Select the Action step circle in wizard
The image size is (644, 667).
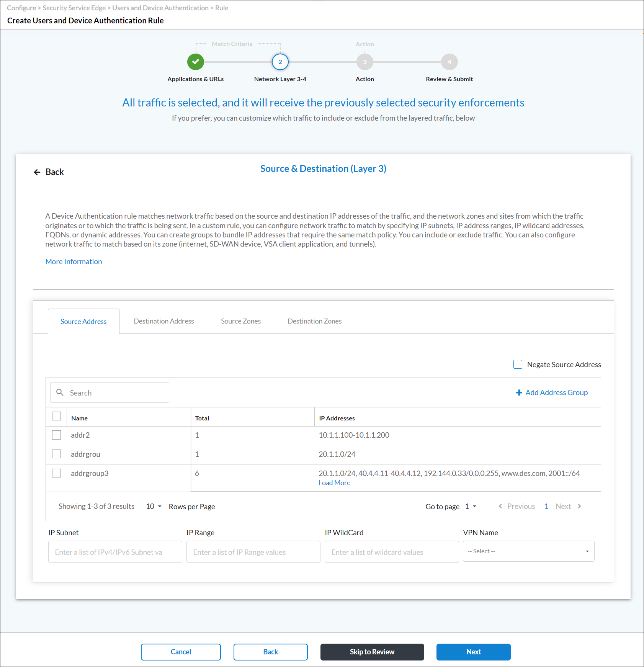coord(364,62)
